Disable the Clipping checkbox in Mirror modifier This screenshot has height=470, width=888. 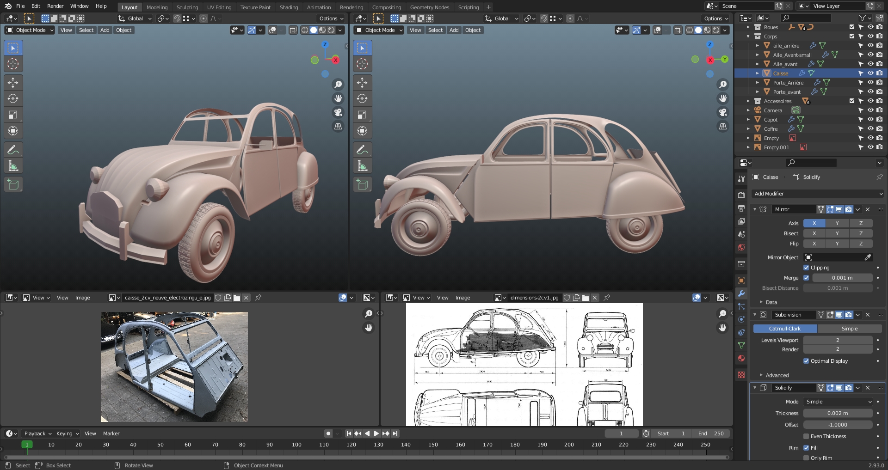[806, 268]
